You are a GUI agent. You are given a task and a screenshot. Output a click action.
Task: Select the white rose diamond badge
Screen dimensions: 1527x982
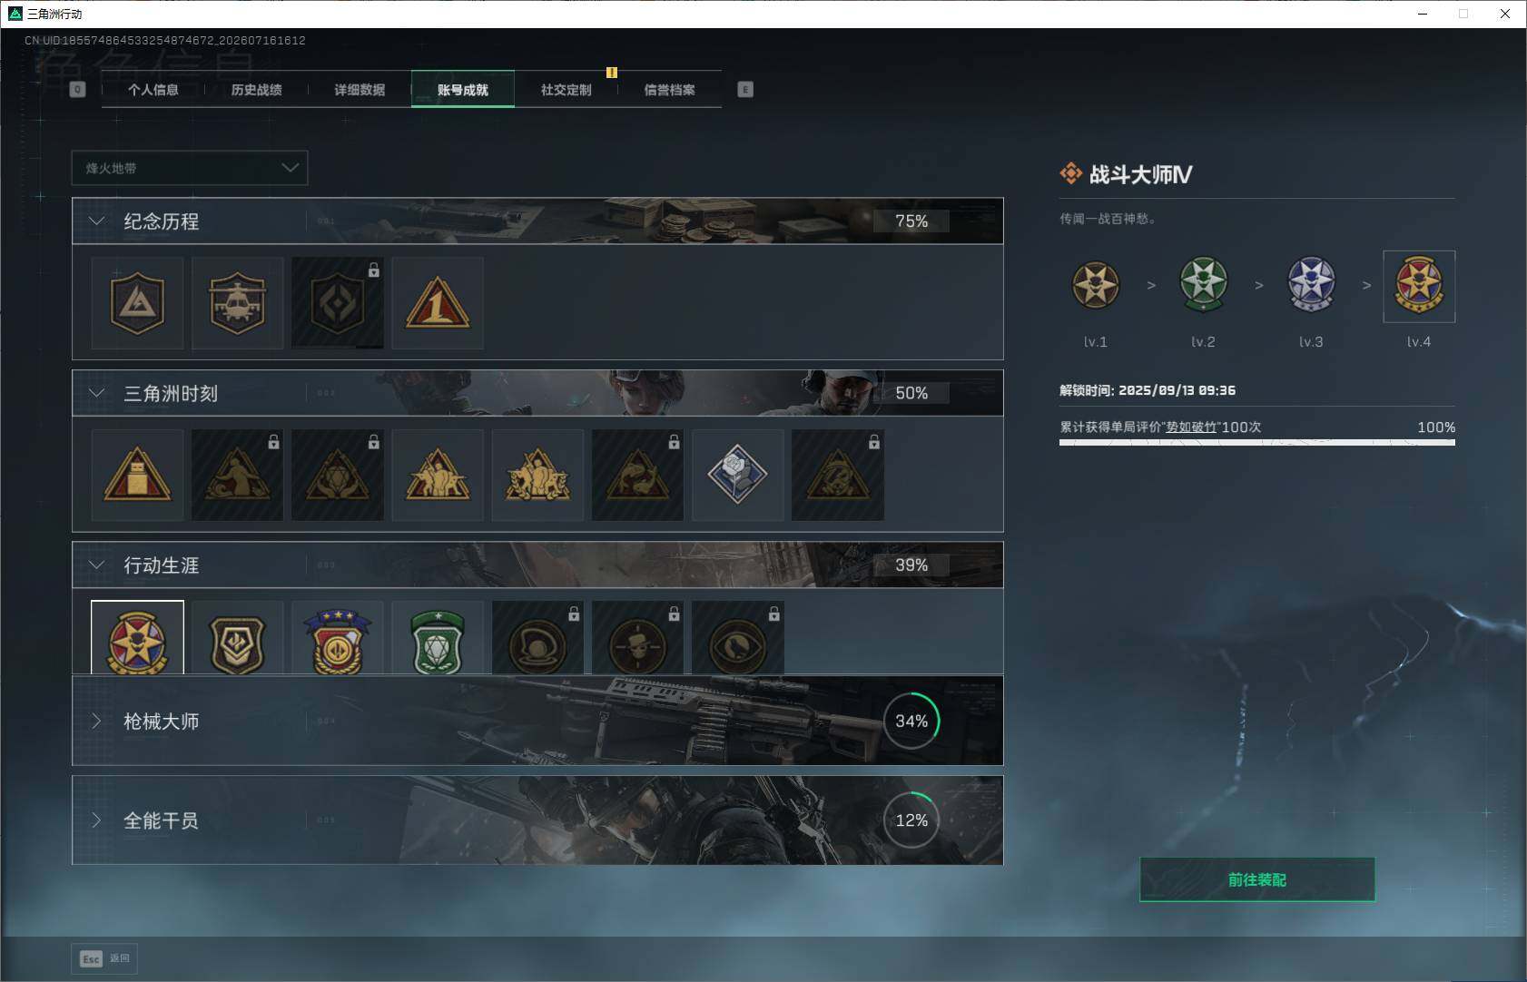coord(738,475)
